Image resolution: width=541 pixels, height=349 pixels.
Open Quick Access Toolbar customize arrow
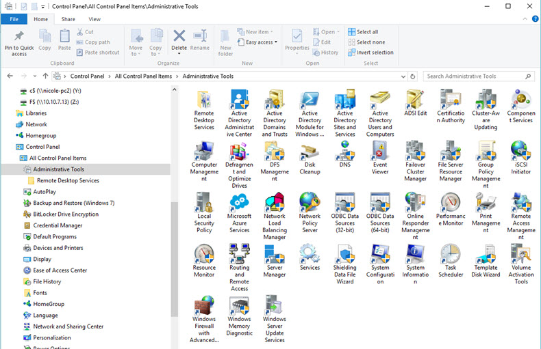point(42,7)
